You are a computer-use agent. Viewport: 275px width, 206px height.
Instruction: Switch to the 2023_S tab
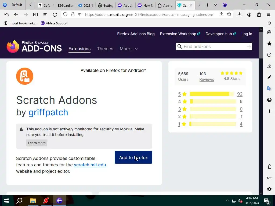(x=86, y=5)
